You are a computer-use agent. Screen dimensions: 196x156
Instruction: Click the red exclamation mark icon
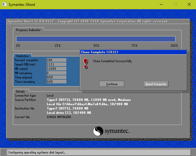[86, 63]
